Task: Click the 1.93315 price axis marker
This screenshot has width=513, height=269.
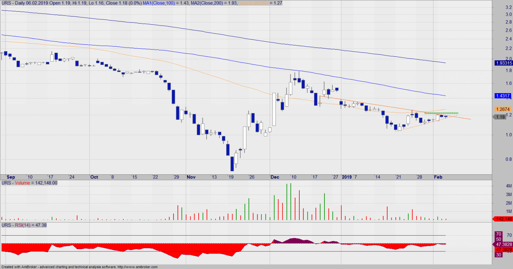Action: (501, 63)
